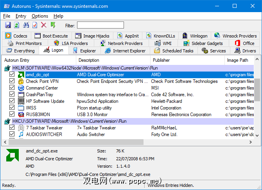The height and width of the screenshot is (190, 262).
Task: Switch to the Winlogon tab
Action: point(195,36)
